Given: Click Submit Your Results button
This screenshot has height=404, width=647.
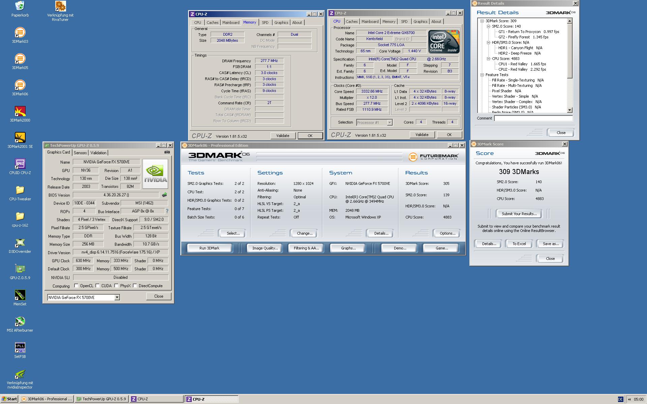Looking at the screenshot, I should click(x=519, y=214).
